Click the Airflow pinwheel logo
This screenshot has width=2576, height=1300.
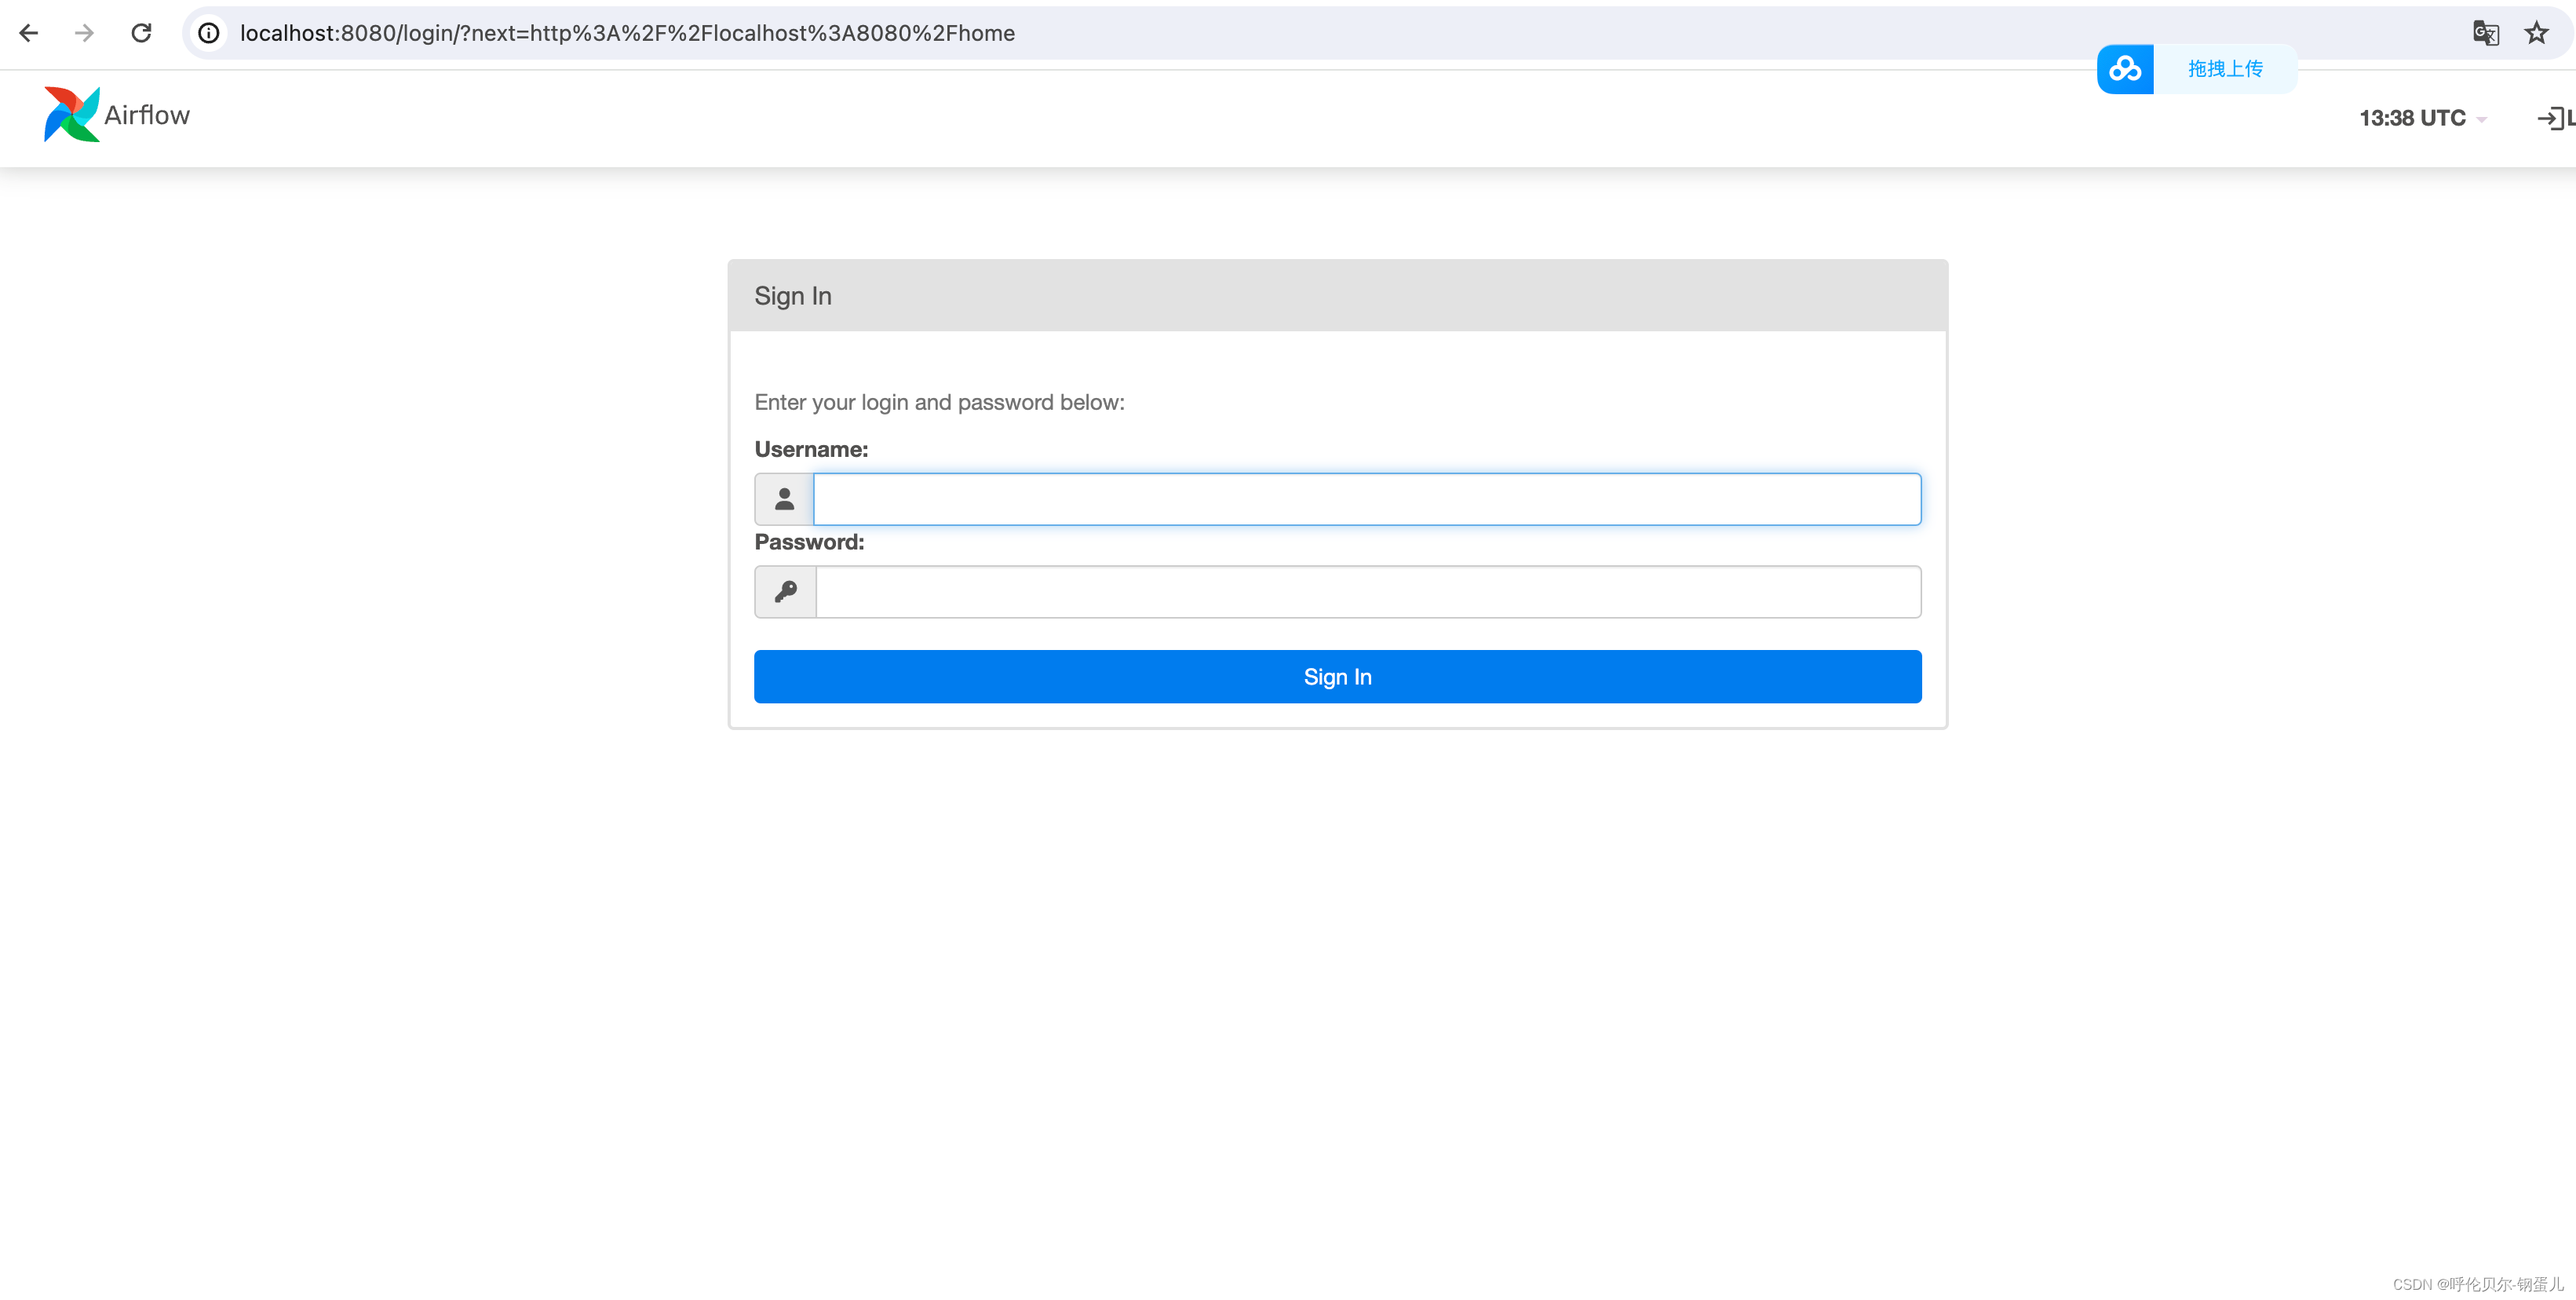[71, 114]
